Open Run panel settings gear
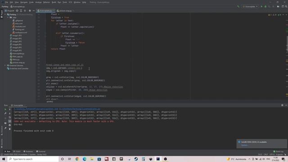This screenshot has width=288, height=162. (x=282, y=105)
